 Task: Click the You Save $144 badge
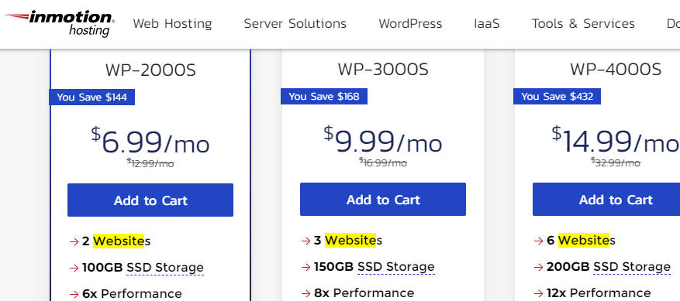point(92,97)
